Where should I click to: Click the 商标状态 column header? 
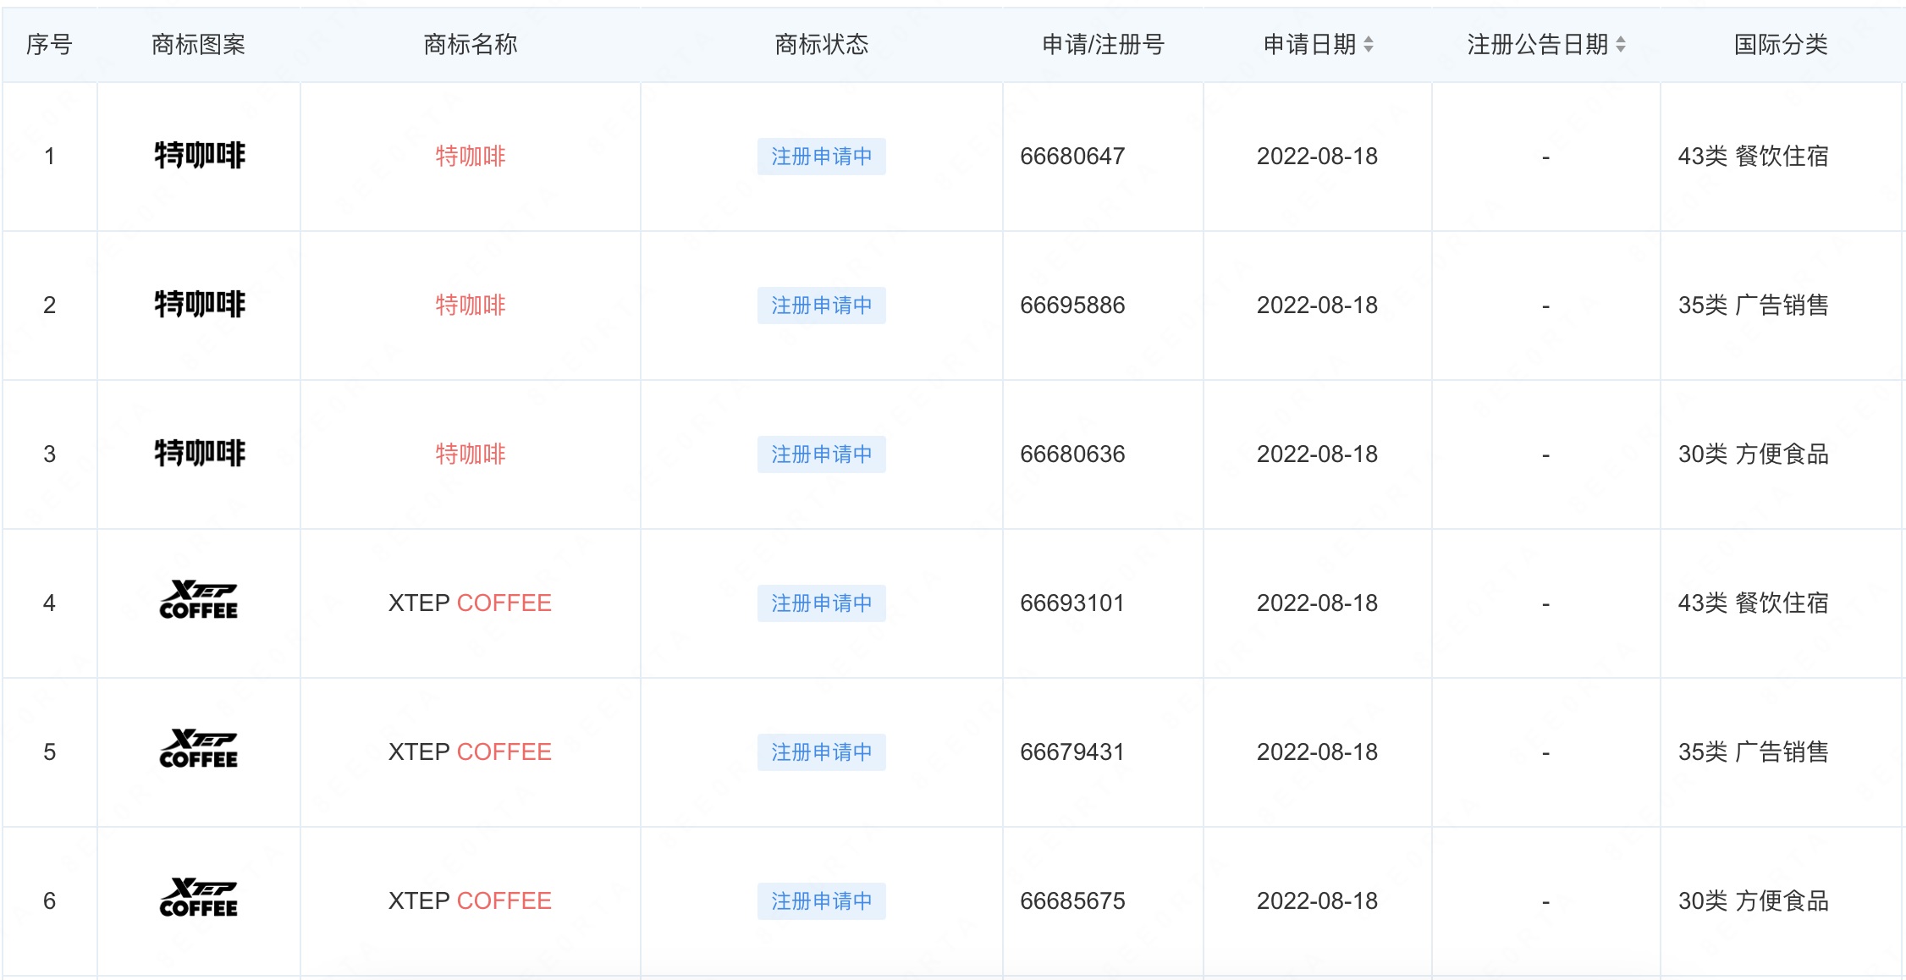pyautogui.click(x=821, y=45)
